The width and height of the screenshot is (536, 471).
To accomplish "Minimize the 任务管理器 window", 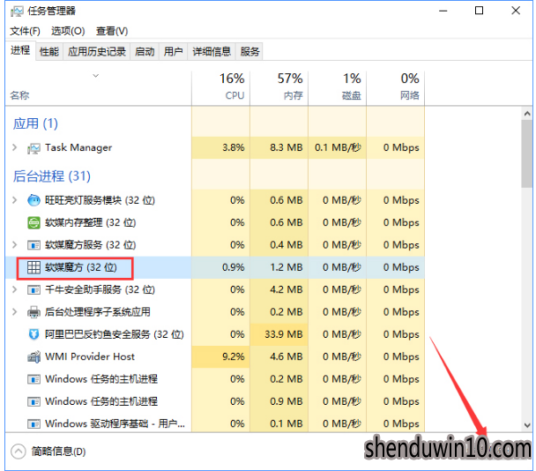I will pyautogui.click(x=443, y=11).
